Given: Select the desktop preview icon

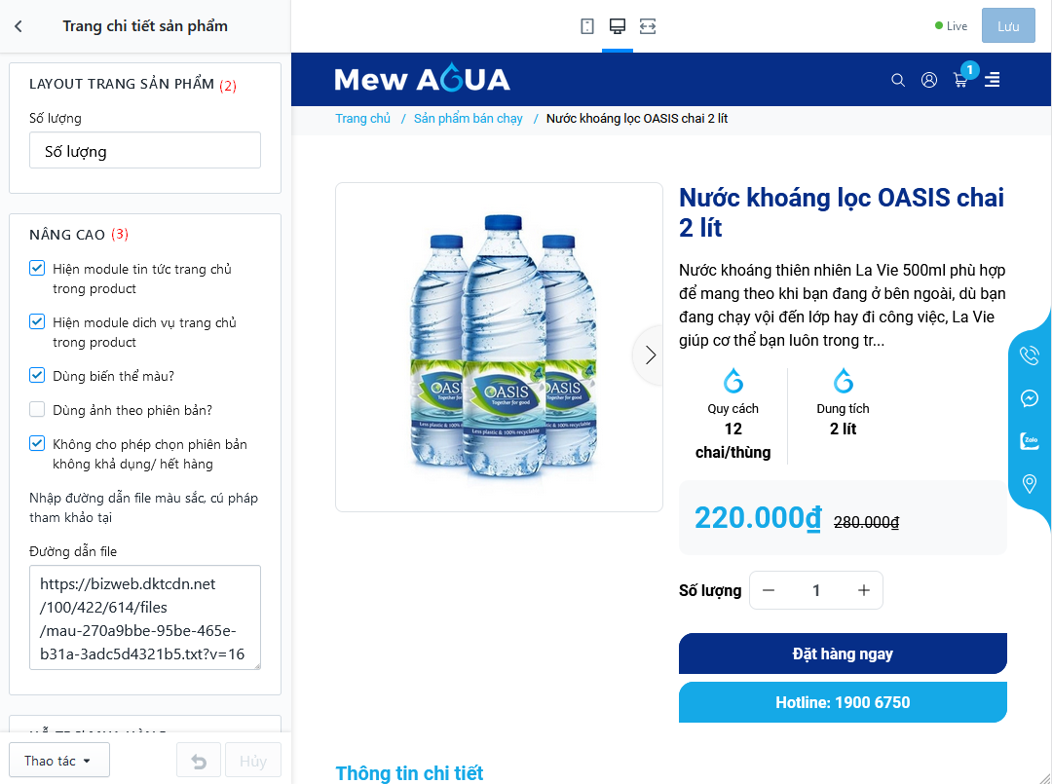Looking at the screenshot, I should click(x=618, y=26).
